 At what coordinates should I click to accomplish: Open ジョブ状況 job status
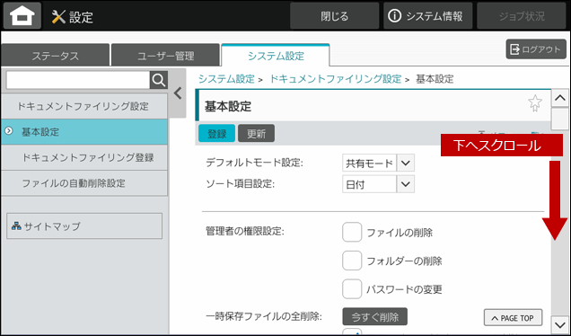[522, 15]
